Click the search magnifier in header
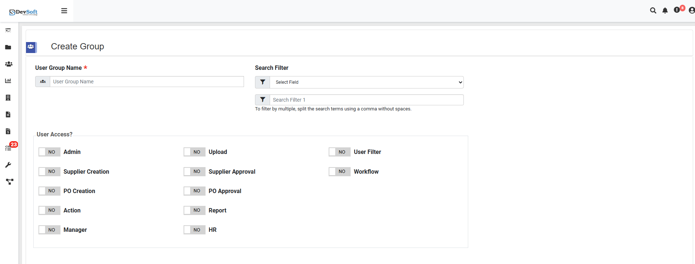695x264 pixels. coord(653,11)
